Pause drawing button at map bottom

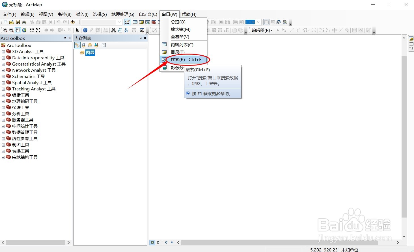pyautogui.click(x=172, y=242)
